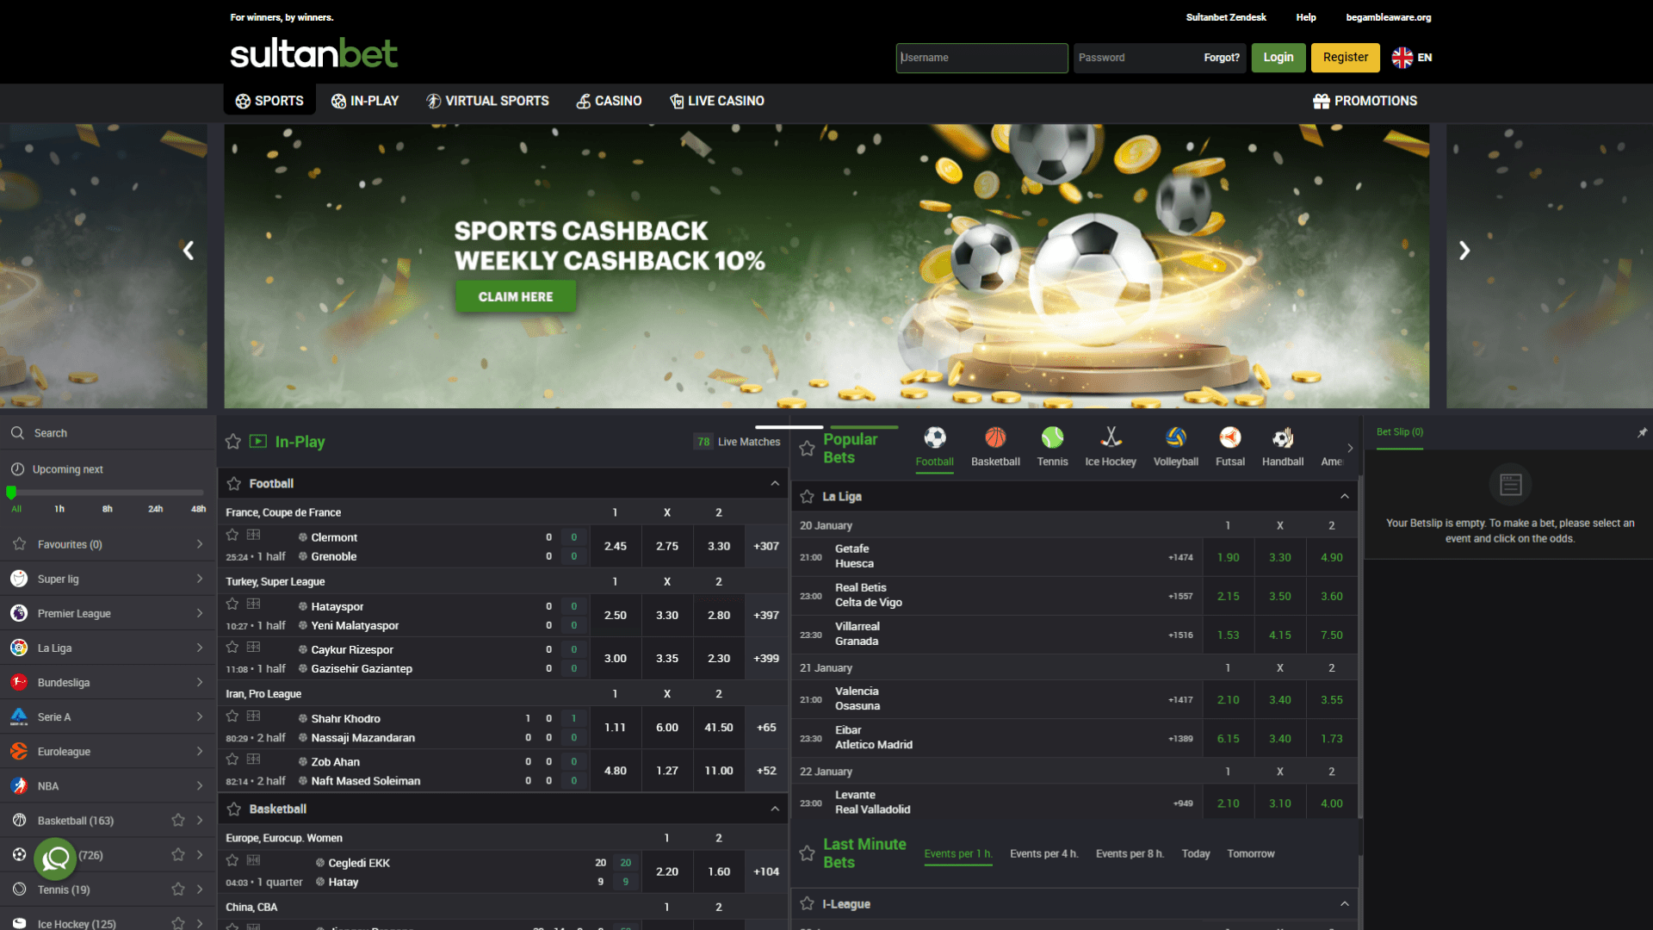Image resolution: width=1653 pixels, height=930 pixels.
Task: Favourite the Shahr Khodro match star
Action: tap(232, 716)
